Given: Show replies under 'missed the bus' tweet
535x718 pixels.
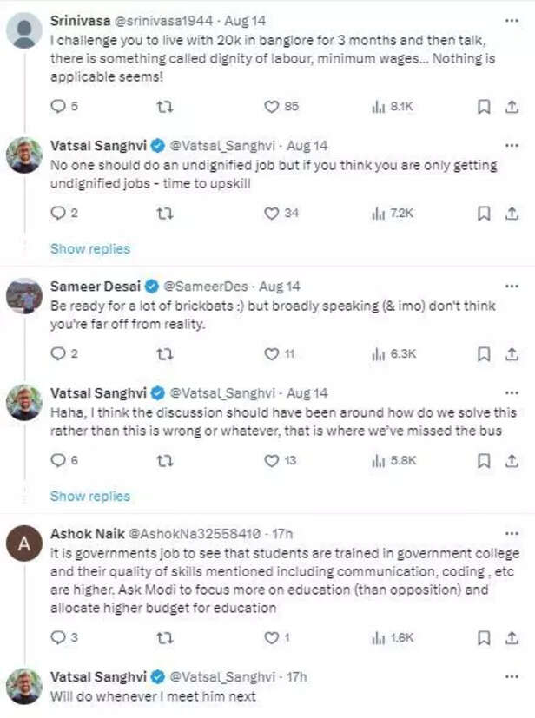Looking at the screenshot, I should 89,497.
